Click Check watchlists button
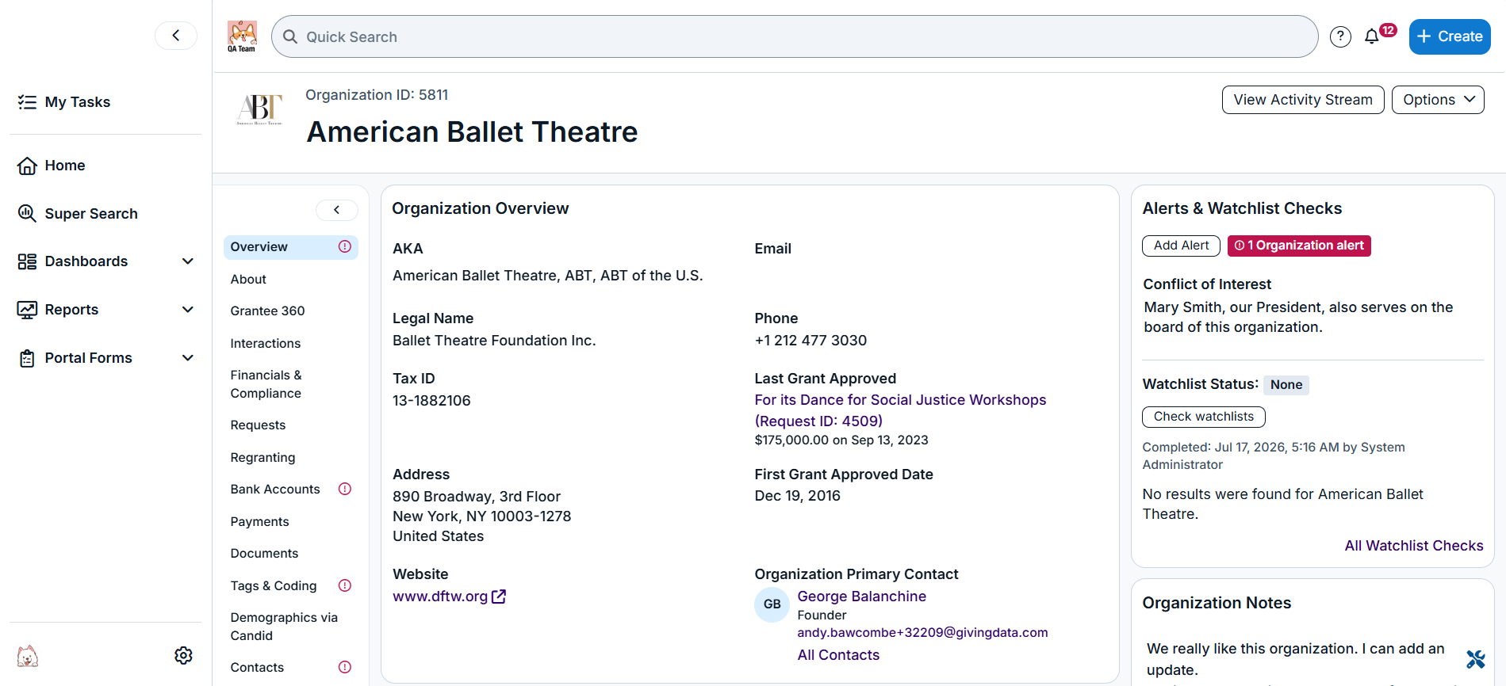The height and width of the screenshot is (686, 1506). (x=1204, y=417)
